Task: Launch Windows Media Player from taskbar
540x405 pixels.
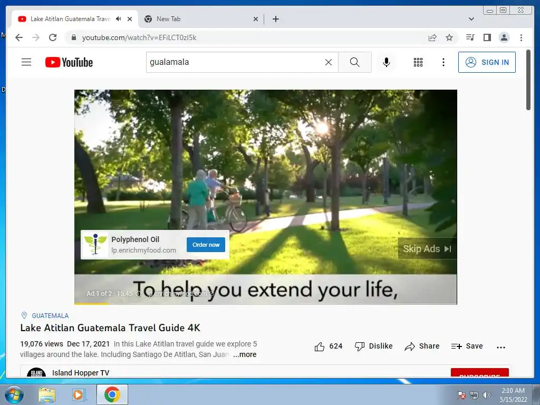Action: pos(78,394)
